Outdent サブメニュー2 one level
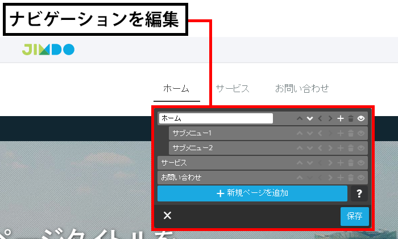This screenshot has height=239, width=398. pyautogui.click(x=320, y=148)
